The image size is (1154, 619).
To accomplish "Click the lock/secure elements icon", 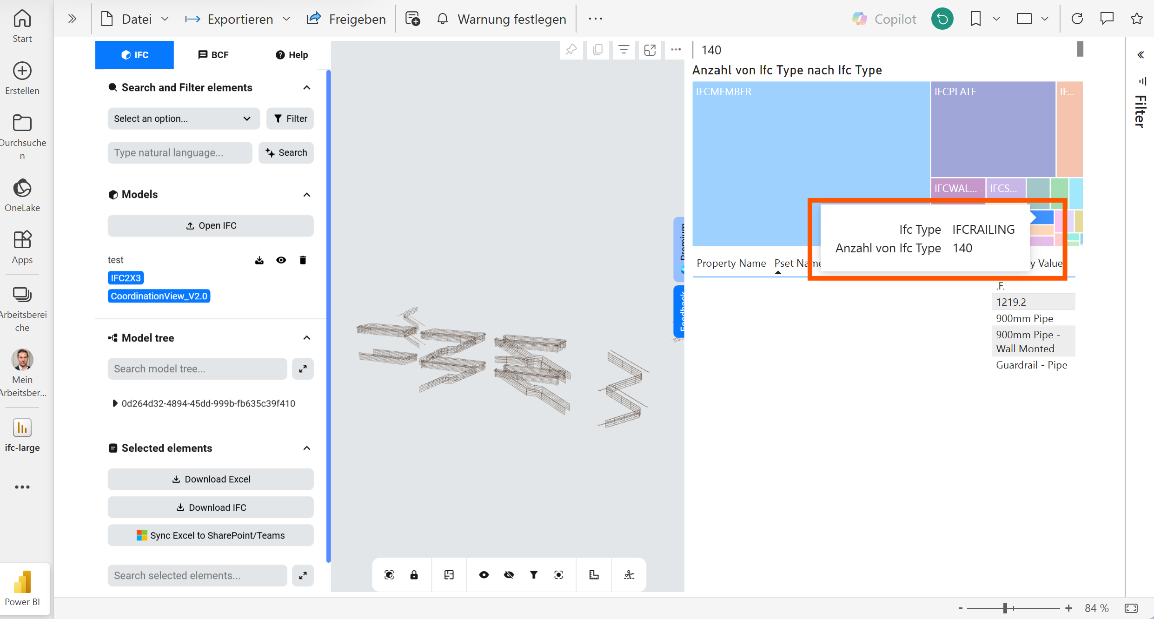I will click(414, 575).
